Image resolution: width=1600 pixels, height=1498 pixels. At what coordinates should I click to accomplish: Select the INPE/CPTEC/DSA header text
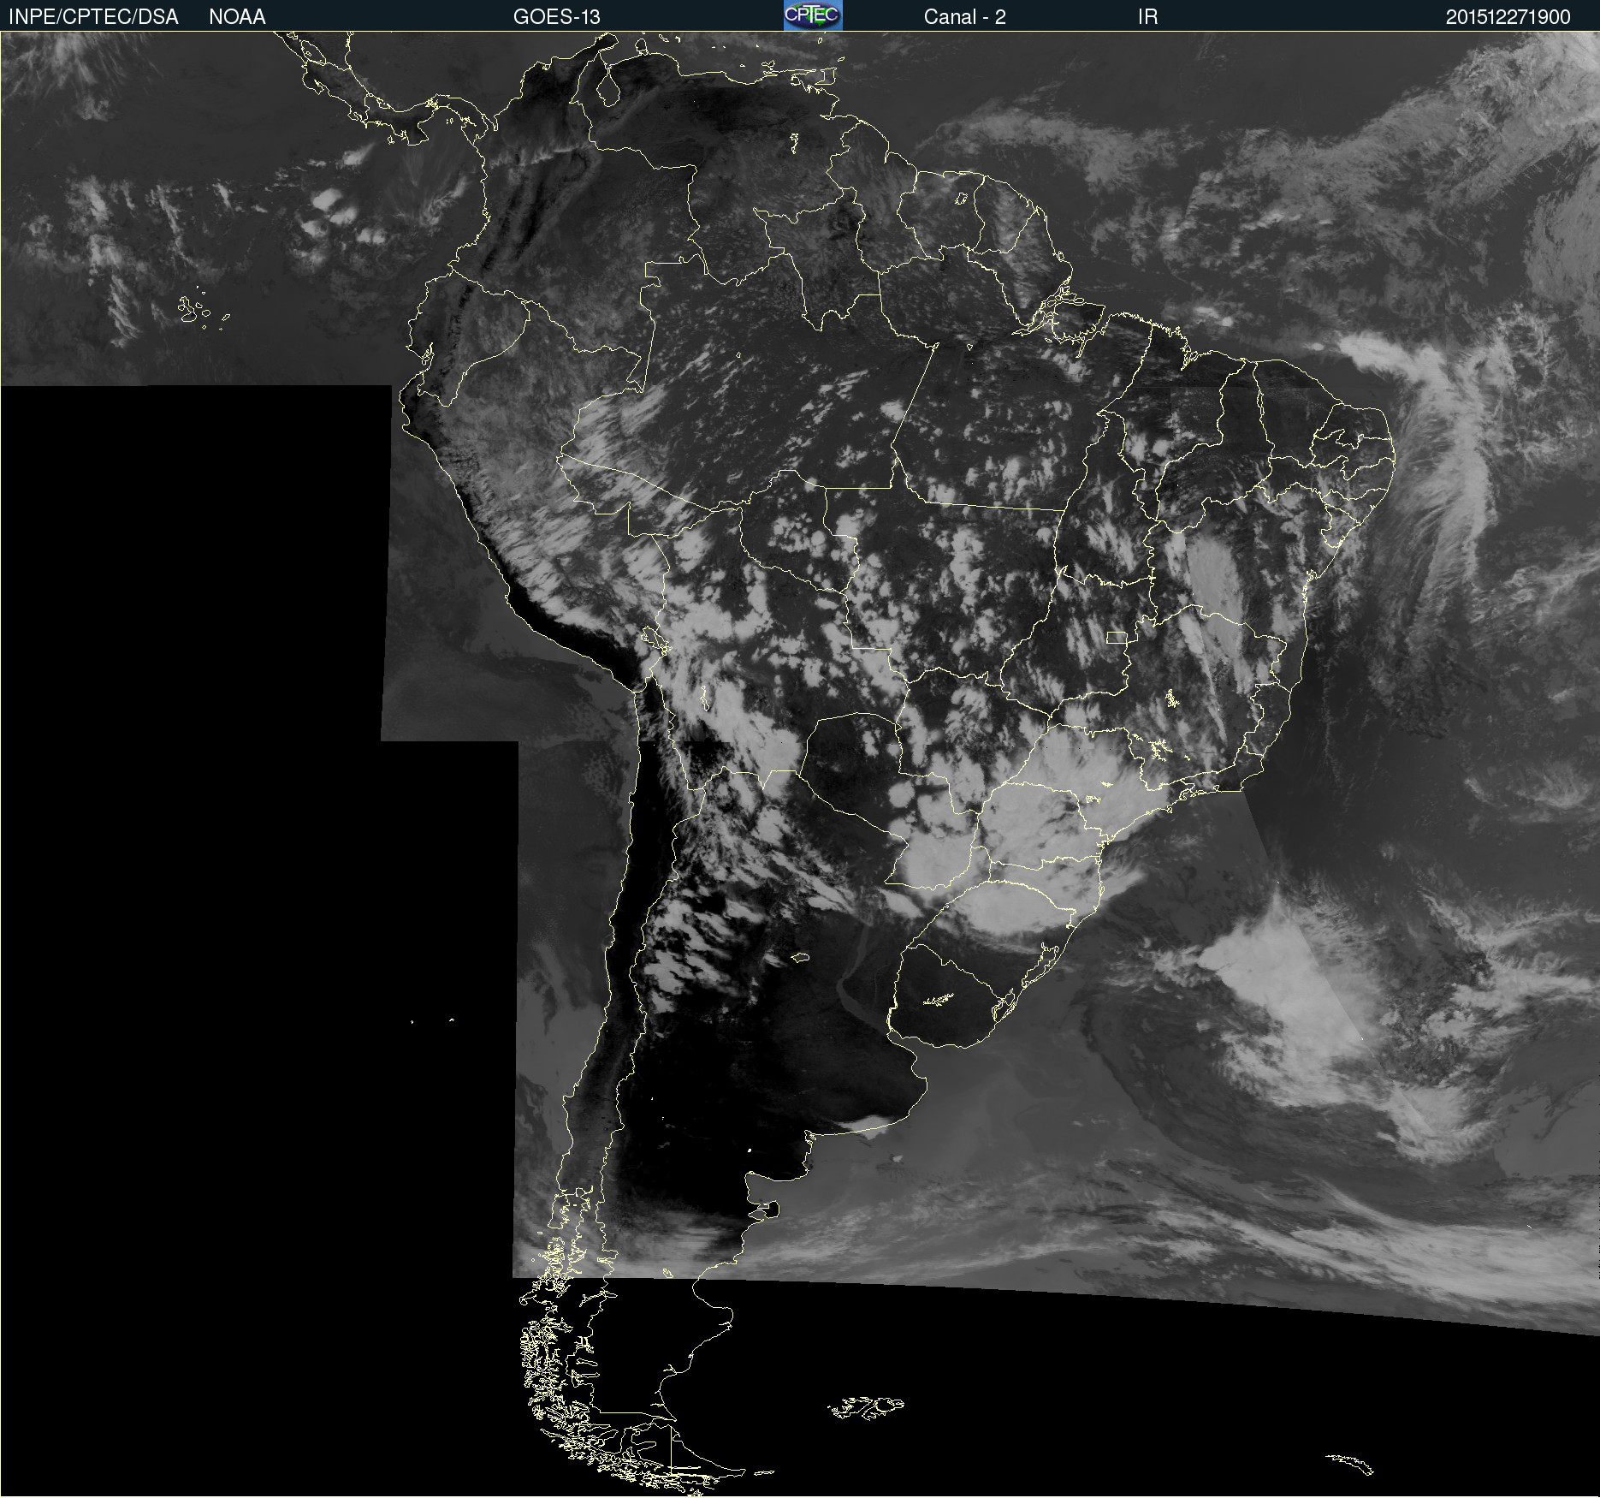93,17
